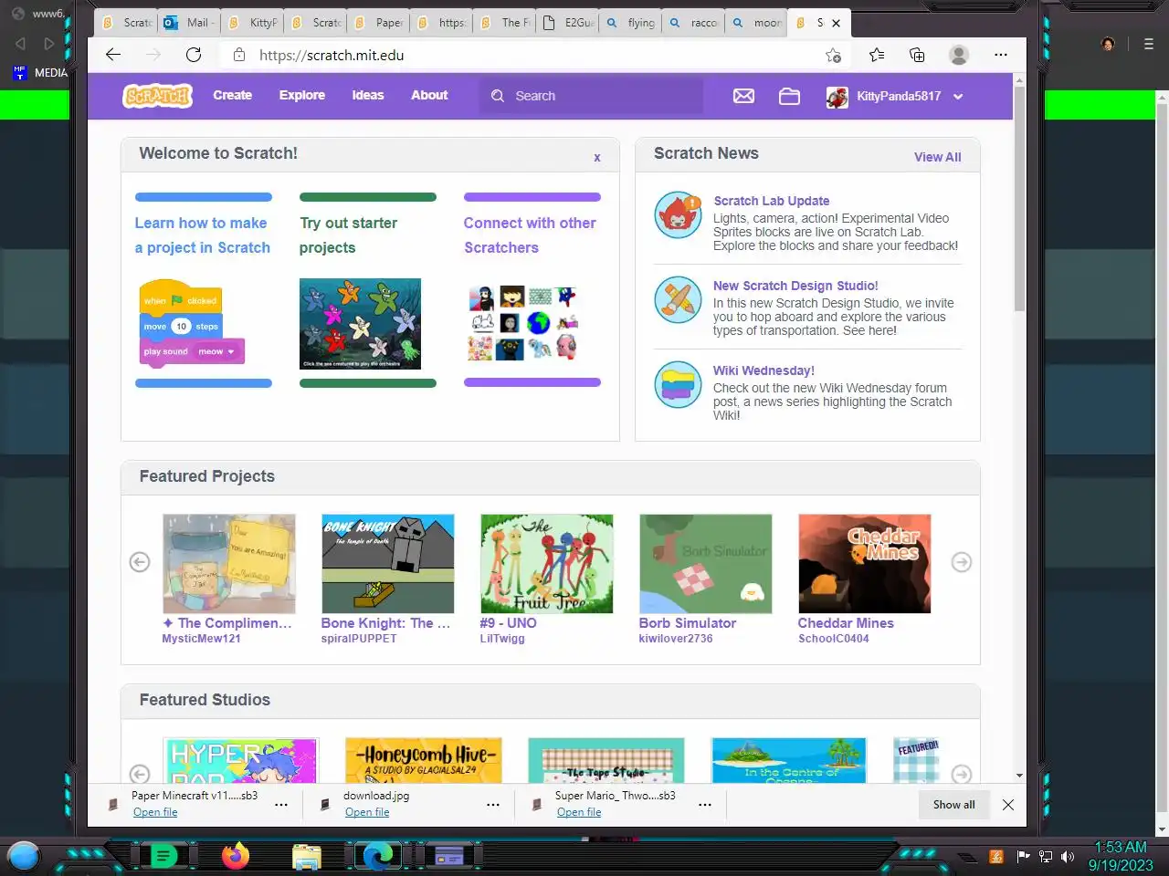Open options for Paper Minecraft download
The image size is (1169, 876).
point(281,804)
